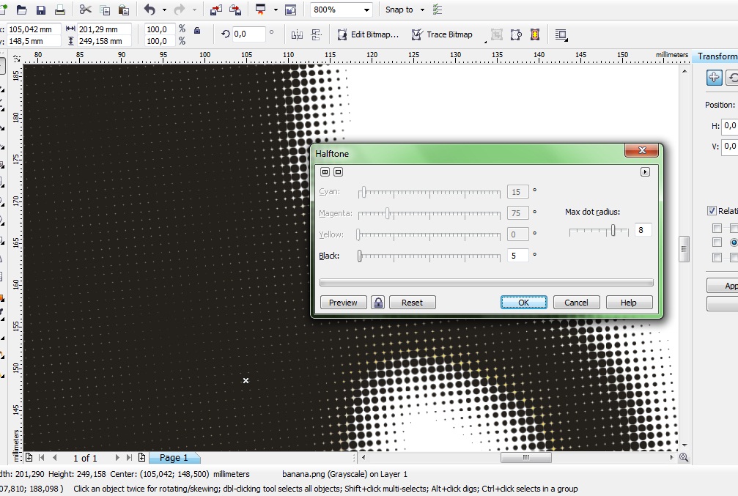738x496 pixels.
Task: Click the Position icon in Transformations docker
Action: pyautogui.click(x=713, y=77)
